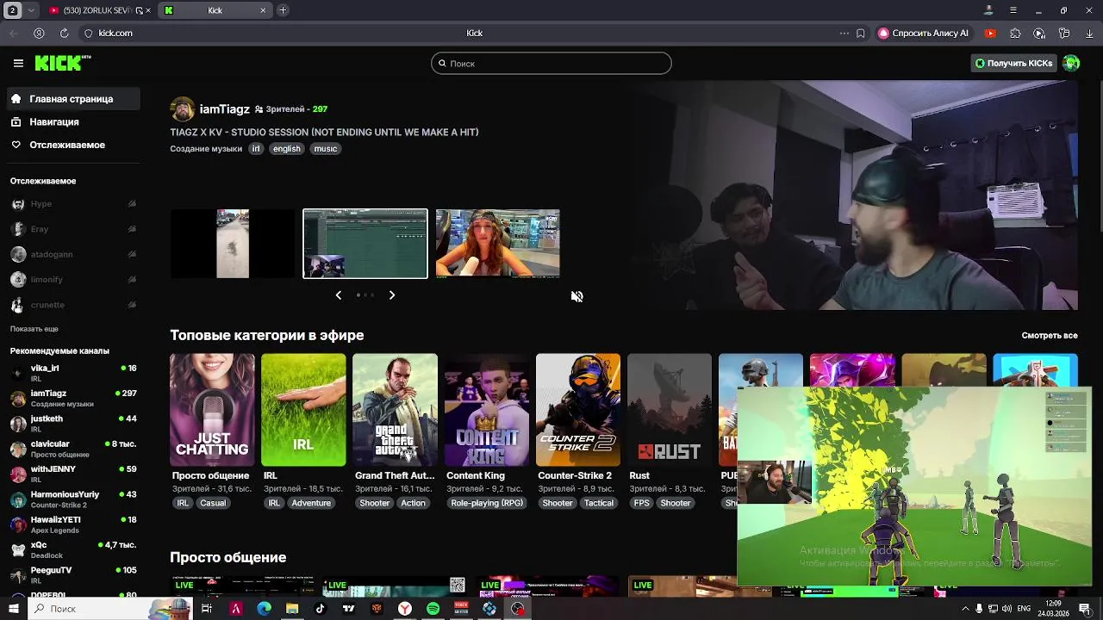Select the irl tag on featured stream
Screen dimensions: 1103x620
(x=256, y=149)
